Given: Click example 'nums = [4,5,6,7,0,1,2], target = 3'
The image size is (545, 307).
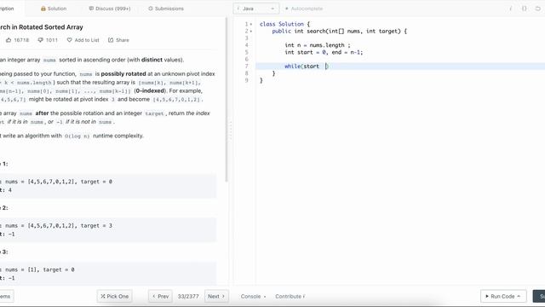Looking at the screenshot, I should coord(59,225).
